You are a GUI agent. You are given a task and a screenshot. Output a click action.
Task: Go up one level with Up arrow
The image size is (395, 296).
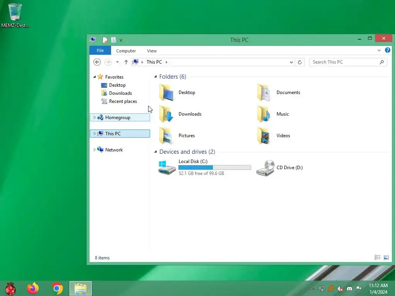point(126,62)
